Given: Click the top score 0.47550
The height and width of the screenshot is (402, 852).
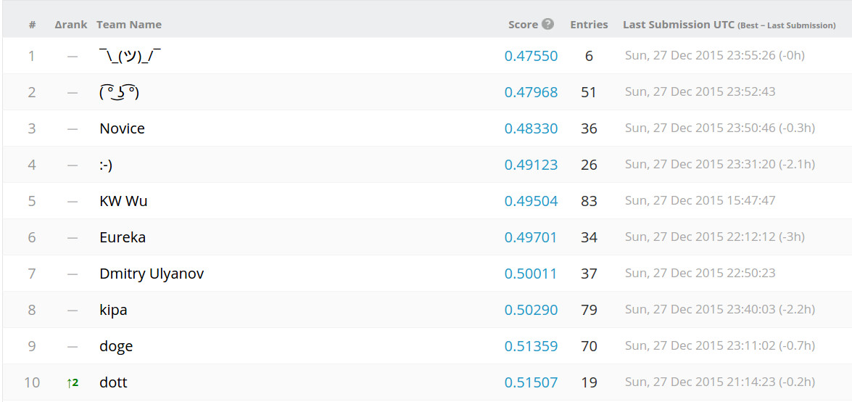Looking at the screenshot, I should pos(531,56).
